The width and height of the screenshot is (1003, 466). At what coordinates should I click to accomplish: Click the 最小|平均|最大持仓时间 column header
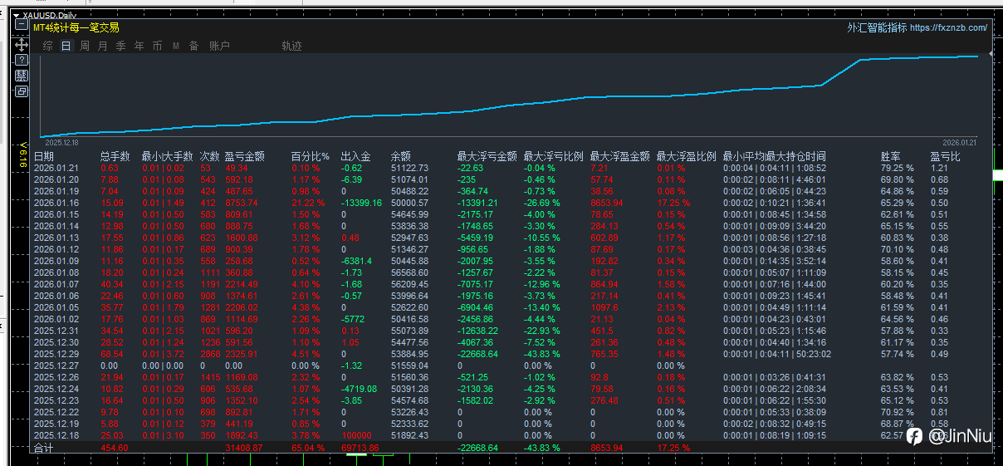pos(775,156)
